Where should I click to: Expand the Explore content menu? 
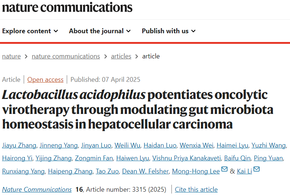(x=30, y=31)
